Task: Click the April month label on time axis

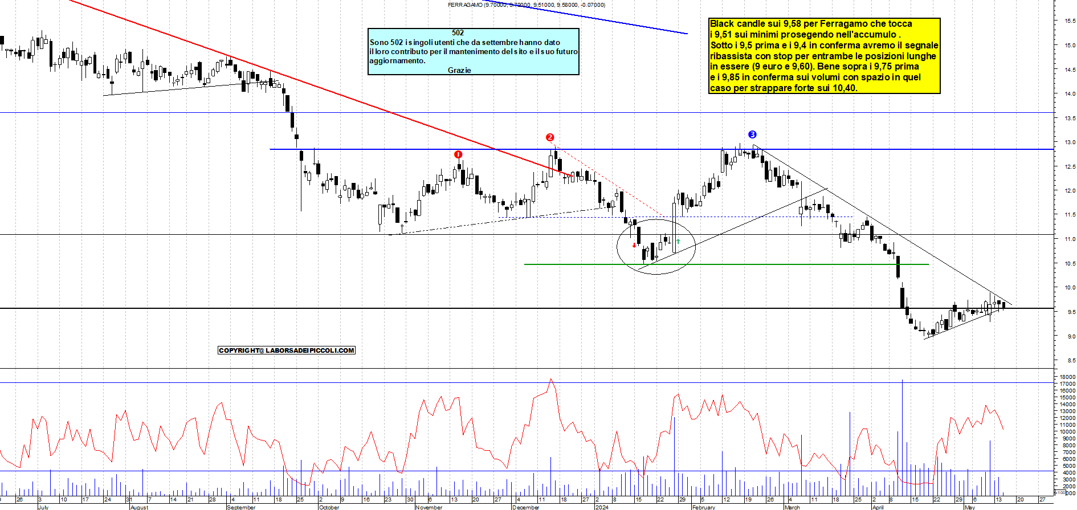Action: pos(878,507)
